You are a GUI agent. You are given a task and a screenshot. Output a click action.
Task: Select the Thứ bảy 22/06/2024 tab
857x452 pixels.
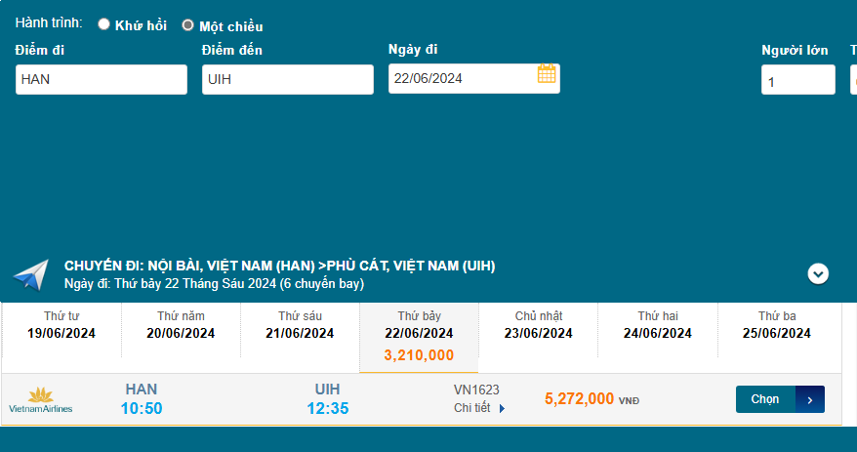[x=419, y=335]
